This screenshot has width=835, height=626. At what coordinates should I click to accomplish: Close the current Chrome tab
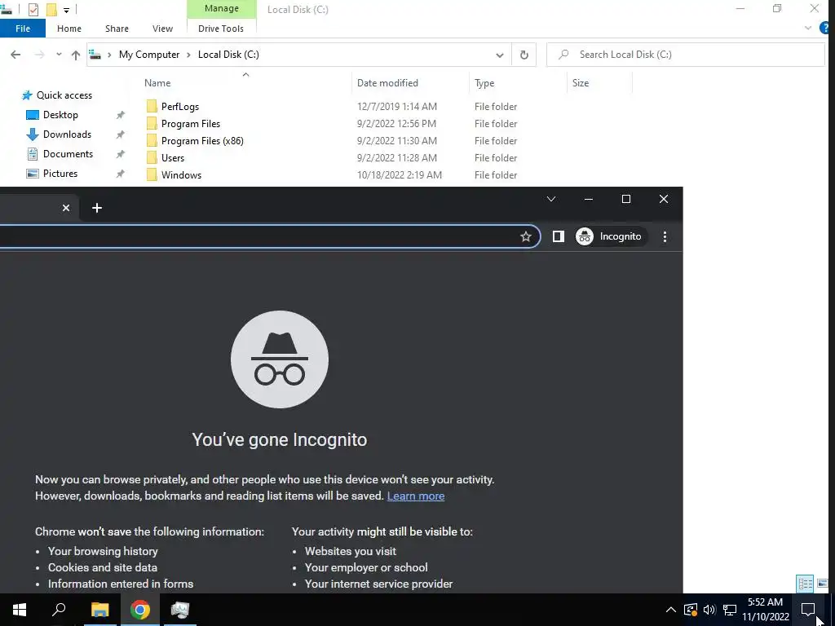(x=66, y=208)
